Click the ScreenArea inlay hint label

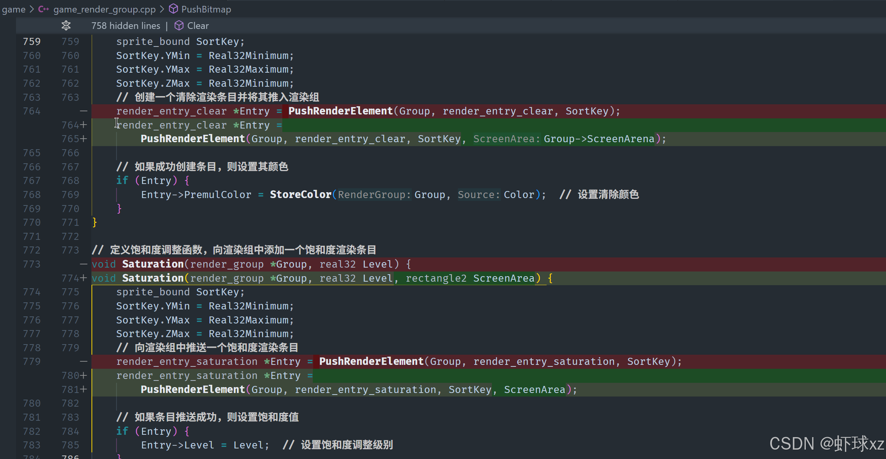(506, 139)
